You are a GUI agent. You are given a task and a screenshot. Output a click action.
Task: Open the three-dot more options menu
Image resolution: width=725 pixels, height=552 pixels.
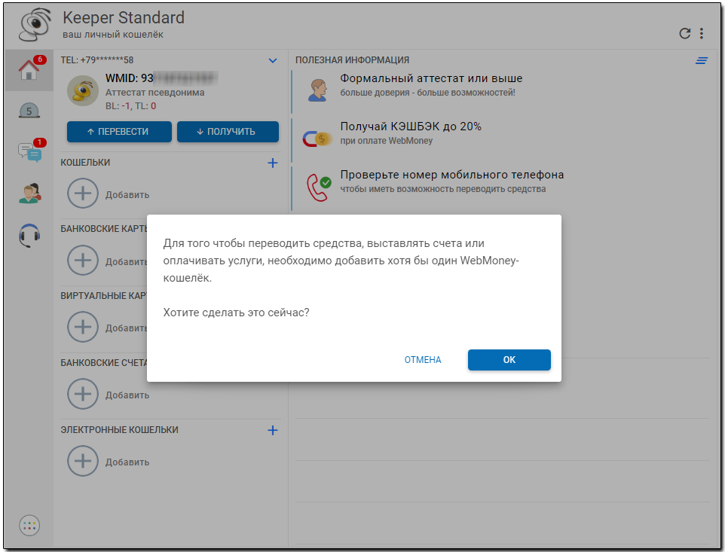(702, 33)
